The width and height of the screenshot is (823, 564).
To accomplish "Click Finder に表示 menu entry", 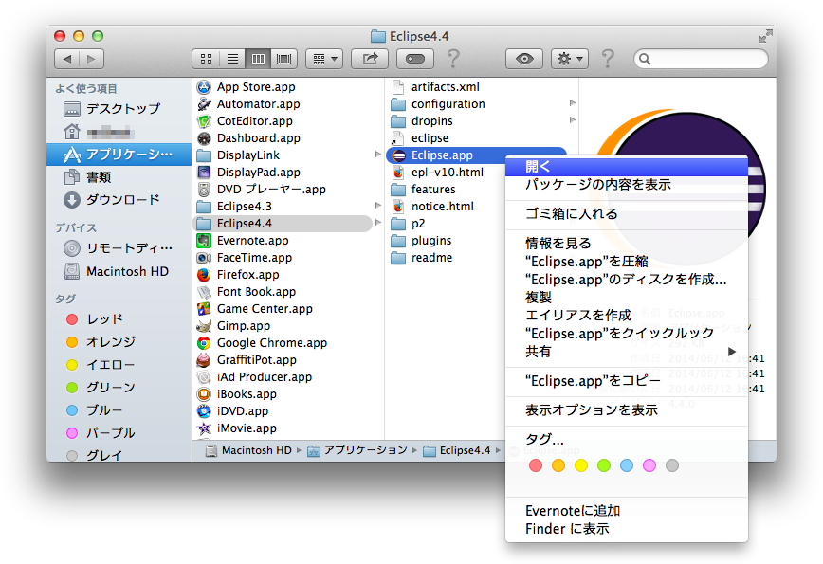I will 627,529.
